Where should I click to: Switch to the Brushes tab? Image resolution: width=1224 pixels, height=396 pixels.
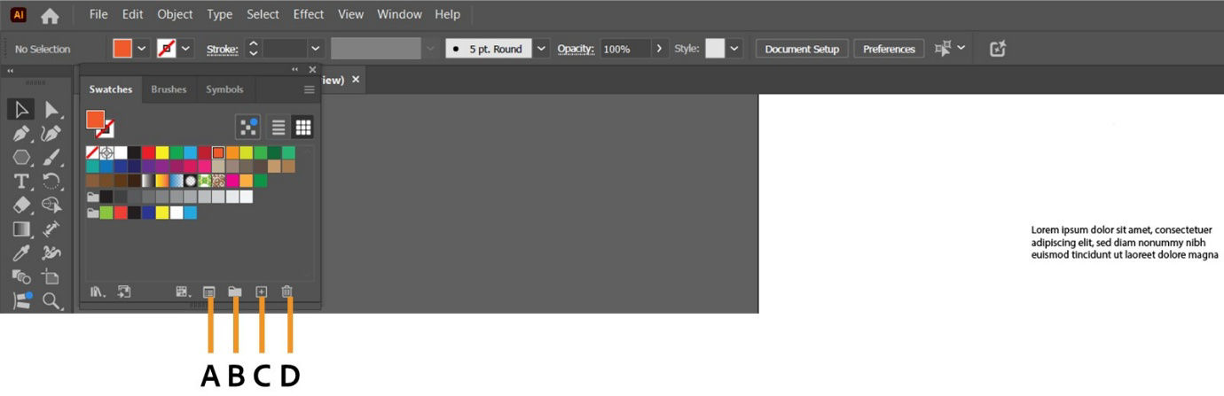click(x=169, y=89)
